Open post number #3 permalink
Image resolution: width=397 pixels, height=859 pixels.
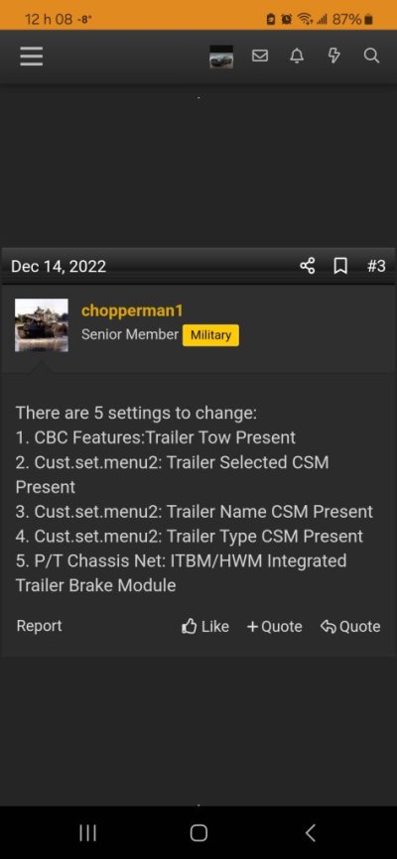coord(376,266)
